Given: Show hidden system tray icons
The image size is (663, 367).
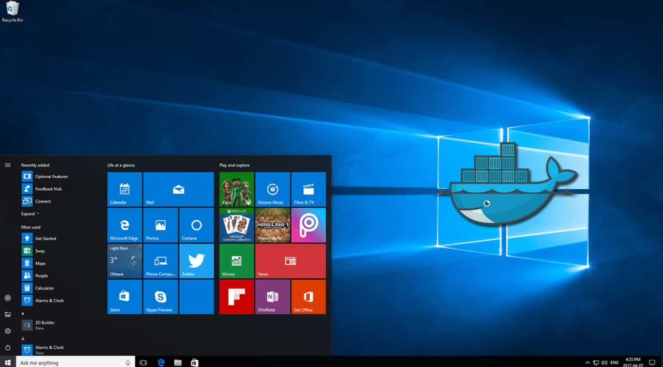Looking at the screenshot, I should click(x=587, y=363).
